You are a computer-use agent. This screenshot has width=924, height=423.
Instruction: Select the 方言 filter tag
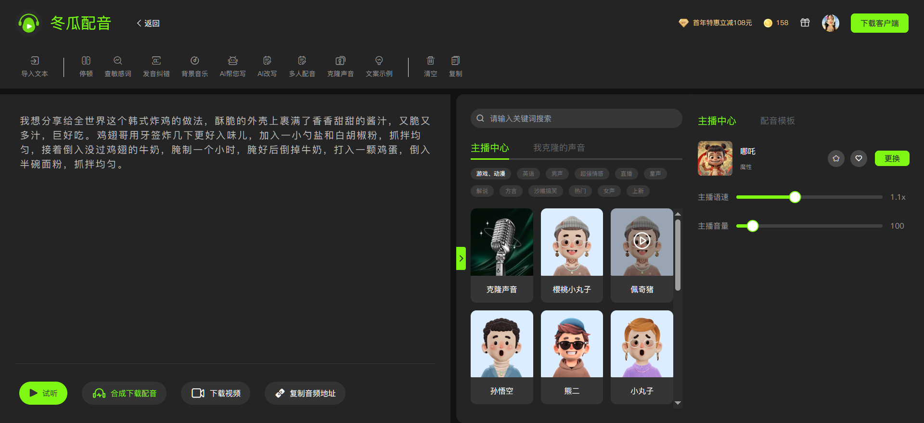pos(511,191)
